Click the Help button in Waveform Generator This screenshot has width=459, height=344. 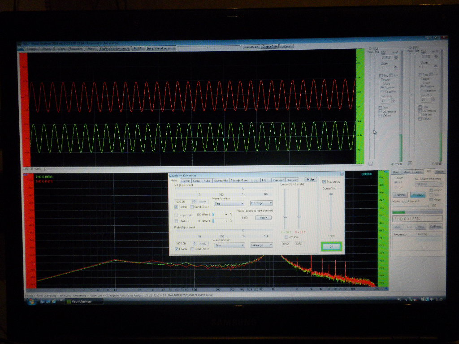(x=310, y=180)
